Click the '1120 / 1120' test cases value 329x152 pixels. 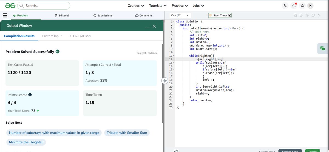tap(19, 73)
